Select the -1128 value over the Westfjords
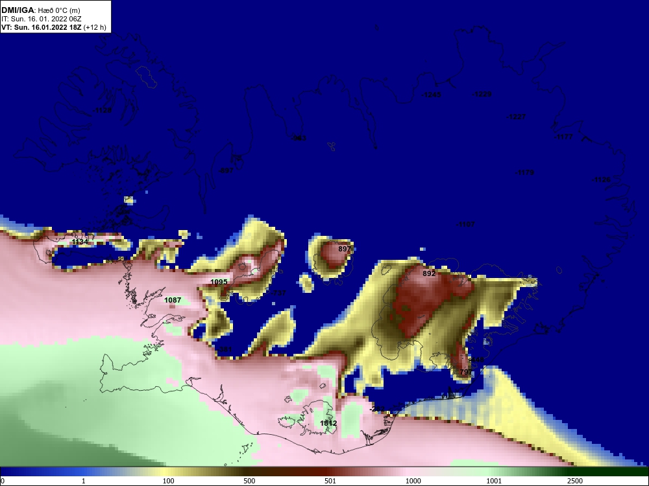Viewport: 649px width, 486px height. click(x=103, y=110)
